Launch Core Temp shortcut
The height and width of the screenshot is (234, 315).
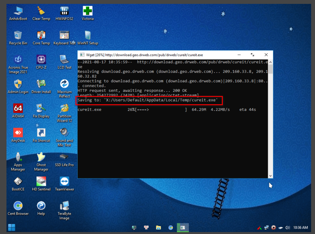coord(41,38)
